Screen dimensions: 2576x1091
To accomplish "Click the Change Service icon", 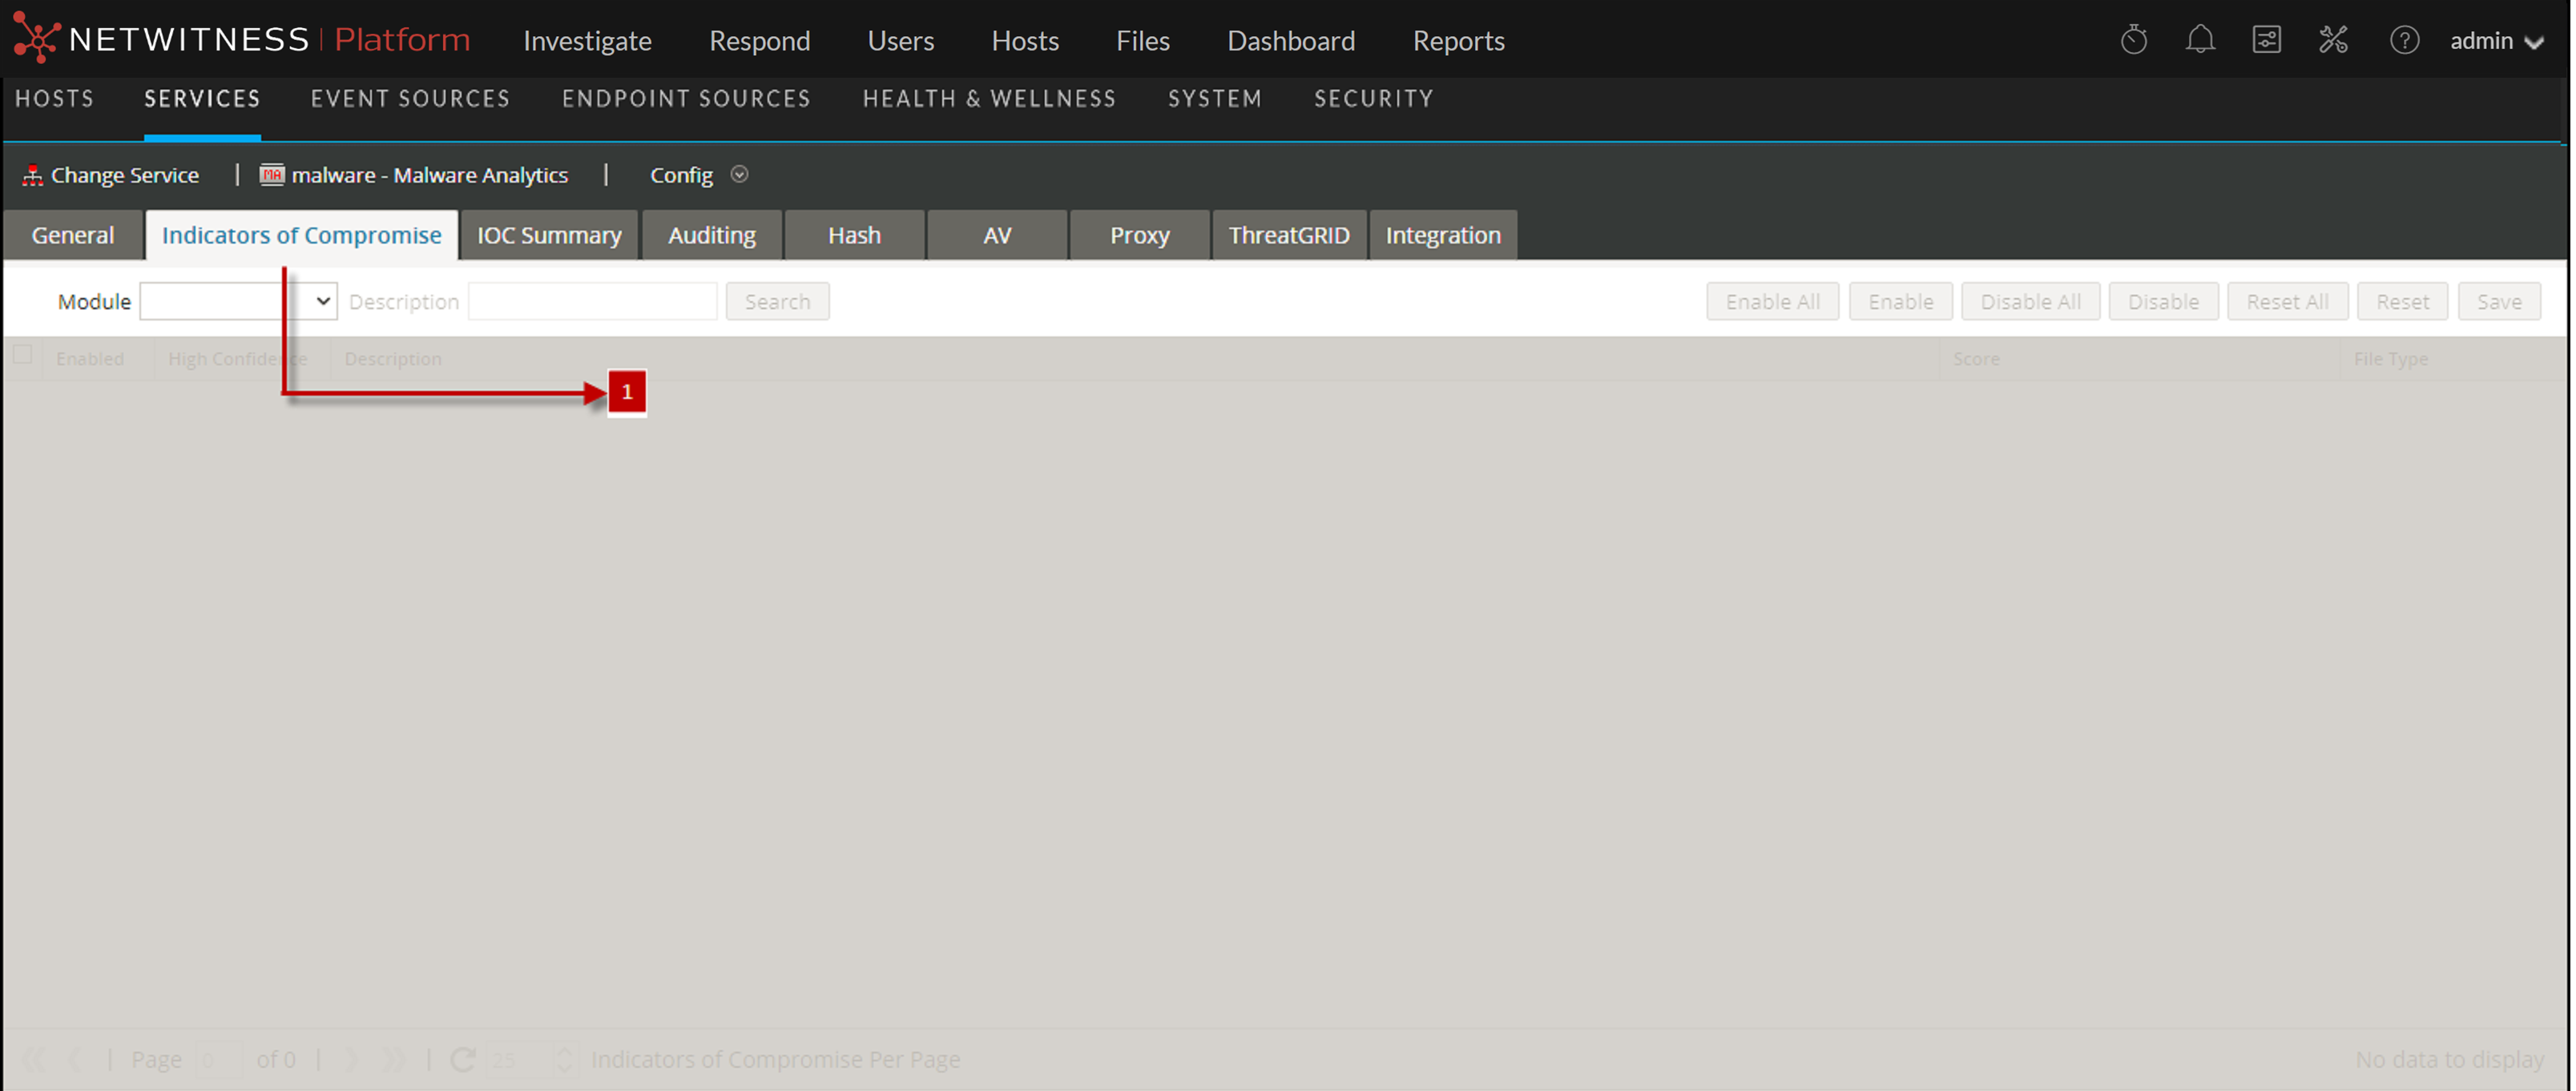I will pos(33,176).
